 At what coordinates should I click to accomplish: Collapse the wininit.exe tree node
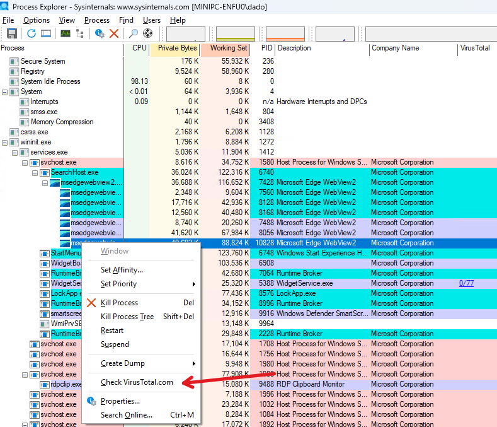pyautogui.click(x=5, y=142)
